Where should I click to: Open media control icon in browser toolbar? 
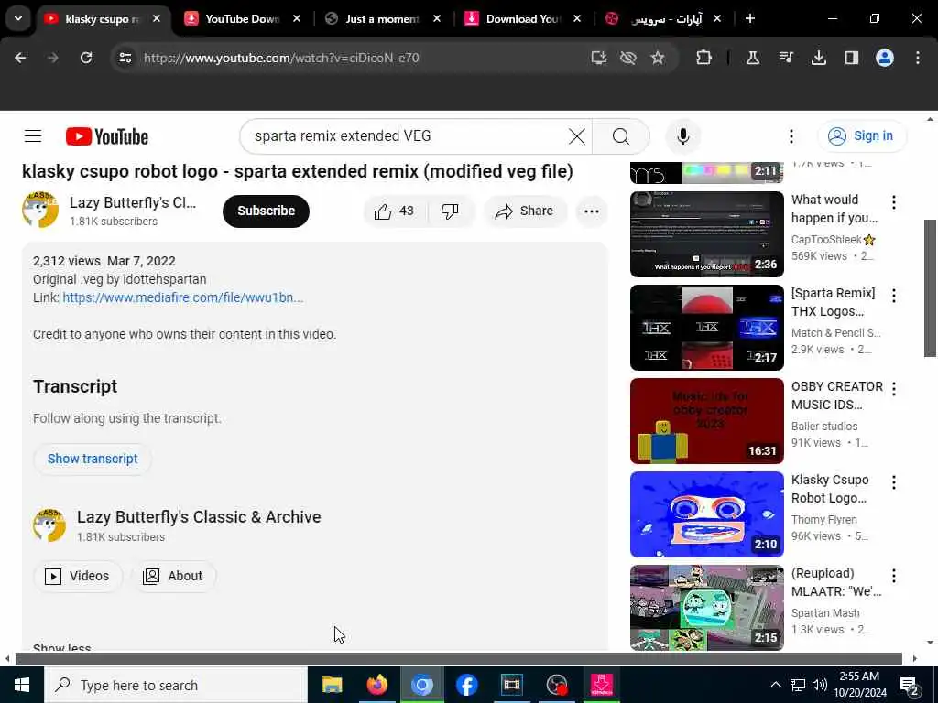[x=785, y=58]
